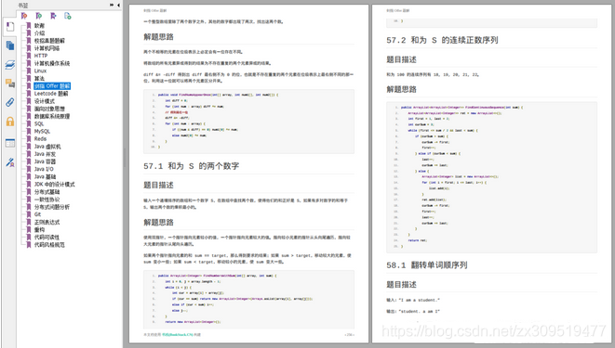The height and width of the screenshot is (348, 615).
Task: Go to the Java 虚拟机 bookmark
Action: 47,147
